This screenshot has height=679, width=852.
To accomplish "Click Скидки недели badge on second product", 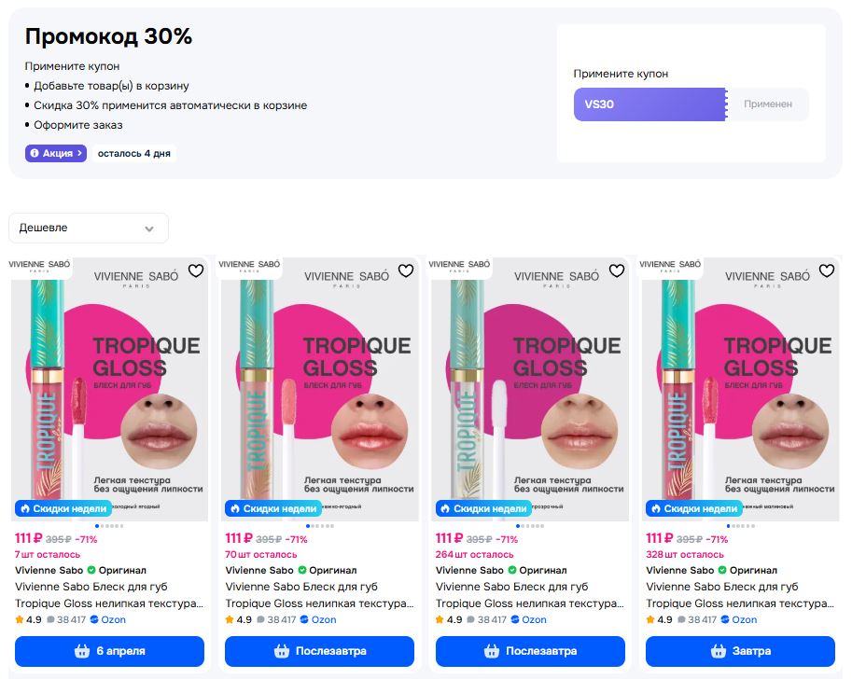I will pos(272,508).
